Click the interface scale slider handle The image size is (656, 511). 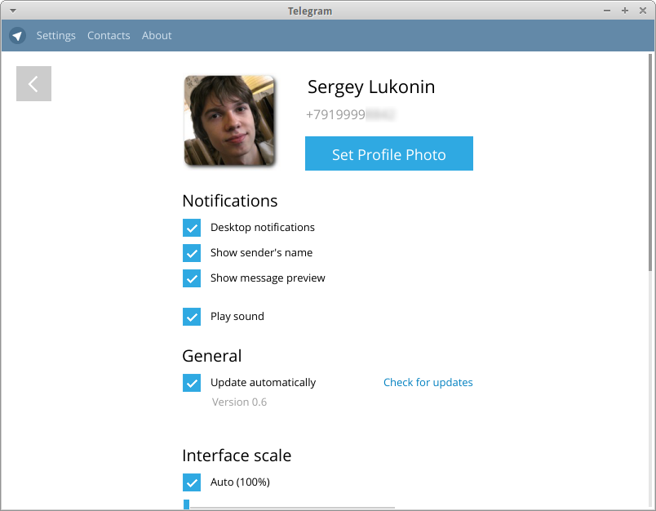[x=187, y=504]
